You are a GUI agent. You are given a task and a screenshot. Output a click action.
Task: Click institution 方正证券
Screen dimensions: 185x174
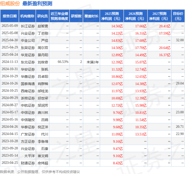28,141
